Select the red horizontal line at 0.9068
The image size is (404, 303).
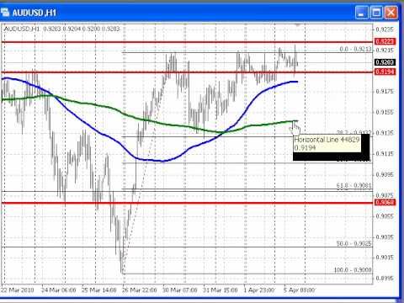pyautogui.click(x=188, y=203)
